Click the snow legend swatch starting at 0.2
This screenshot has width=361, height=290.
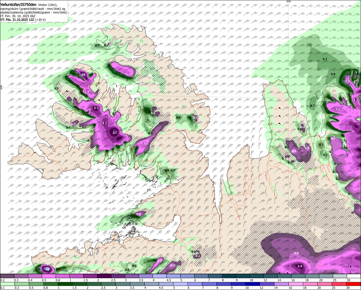click(7, 276)
